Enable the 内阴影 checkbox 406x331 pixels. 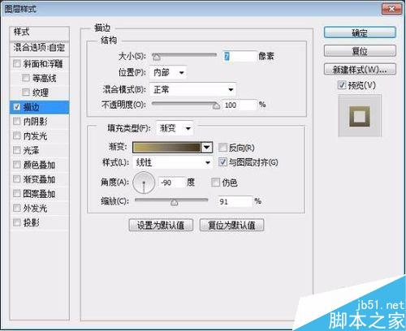17,122
